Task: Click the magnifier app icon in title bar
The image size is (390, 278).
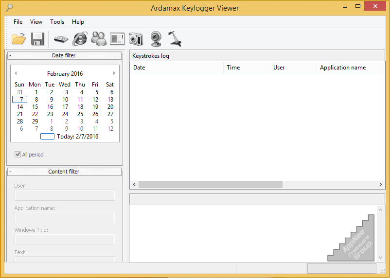Action: (x=9, y=8)
